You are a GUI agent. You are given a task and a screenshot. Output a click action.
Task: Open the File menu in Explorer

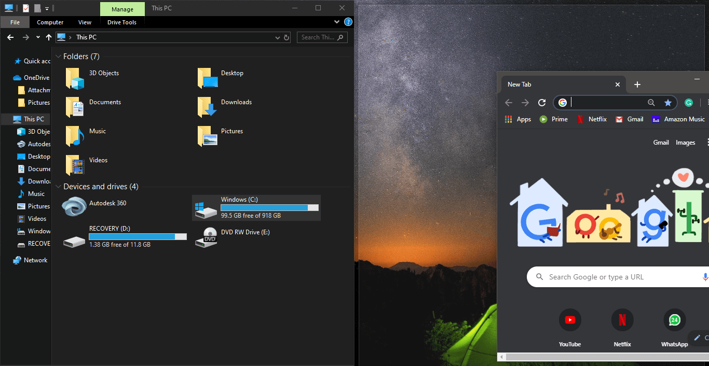click(15, 22)
